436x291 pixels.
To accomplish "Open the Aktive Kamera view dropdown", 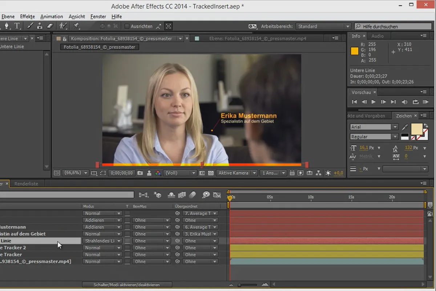I will 237,173.
